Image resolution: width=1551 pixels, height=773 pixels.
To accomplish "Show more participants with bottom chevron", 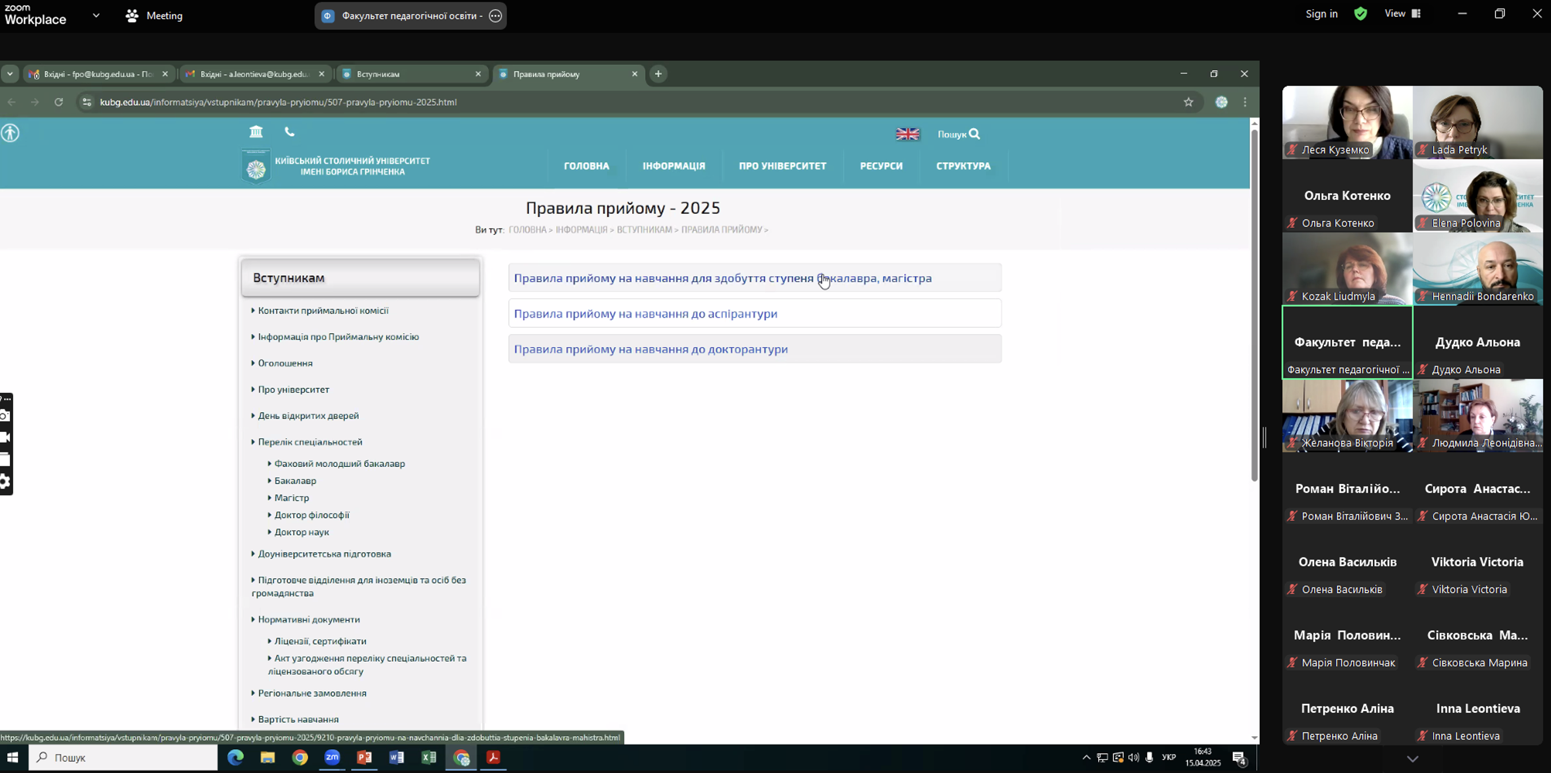I will pyautogui.click(x=1412, y=759).
